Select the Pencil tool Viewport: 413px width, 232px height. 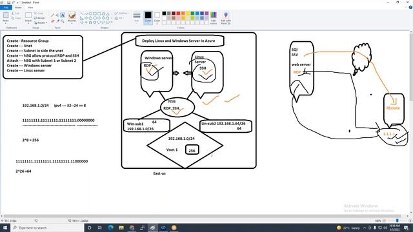click(52, 15)
